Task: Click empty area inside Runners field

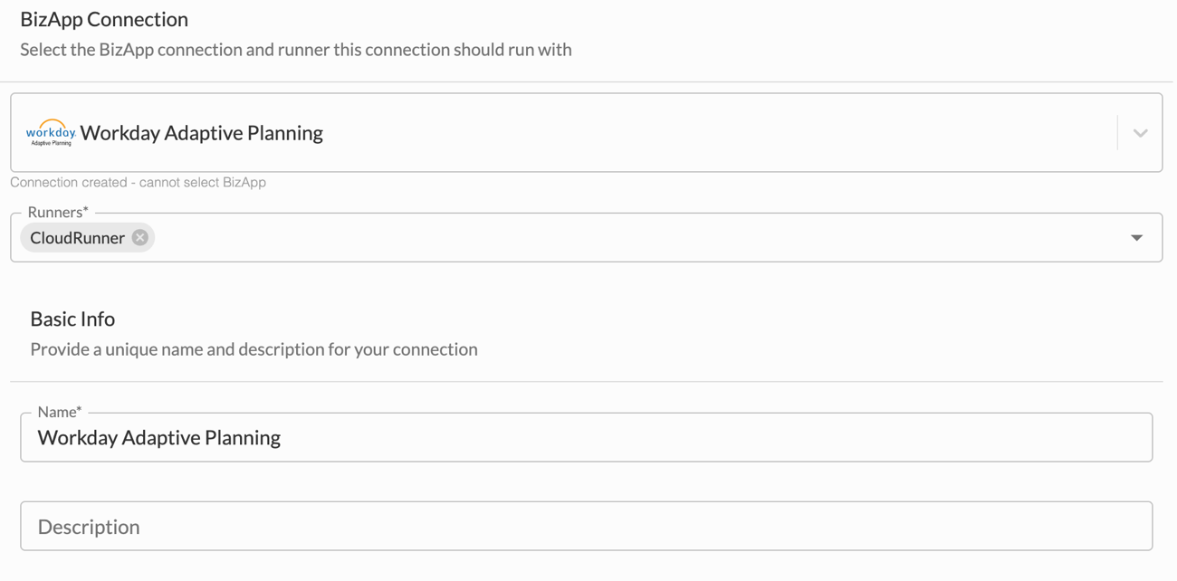Action: coord(634,238)
